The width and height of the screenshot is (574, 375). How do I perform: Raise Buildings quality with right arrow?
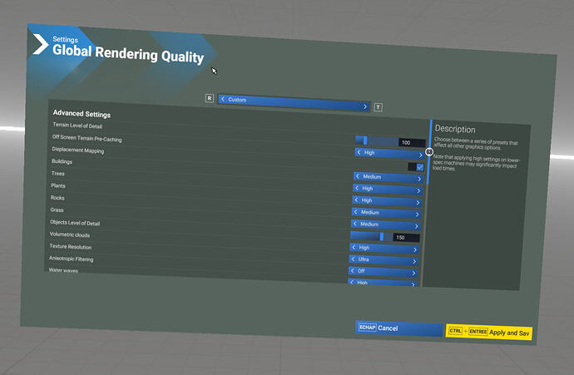[x=419, y=179]
